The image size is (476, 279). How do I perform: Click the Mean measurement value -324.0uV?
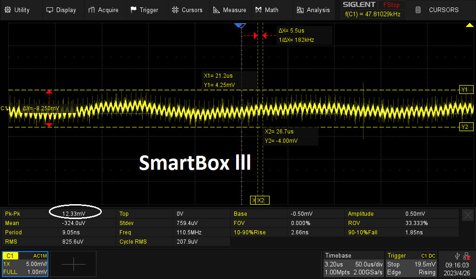click(x=74, y=223)
